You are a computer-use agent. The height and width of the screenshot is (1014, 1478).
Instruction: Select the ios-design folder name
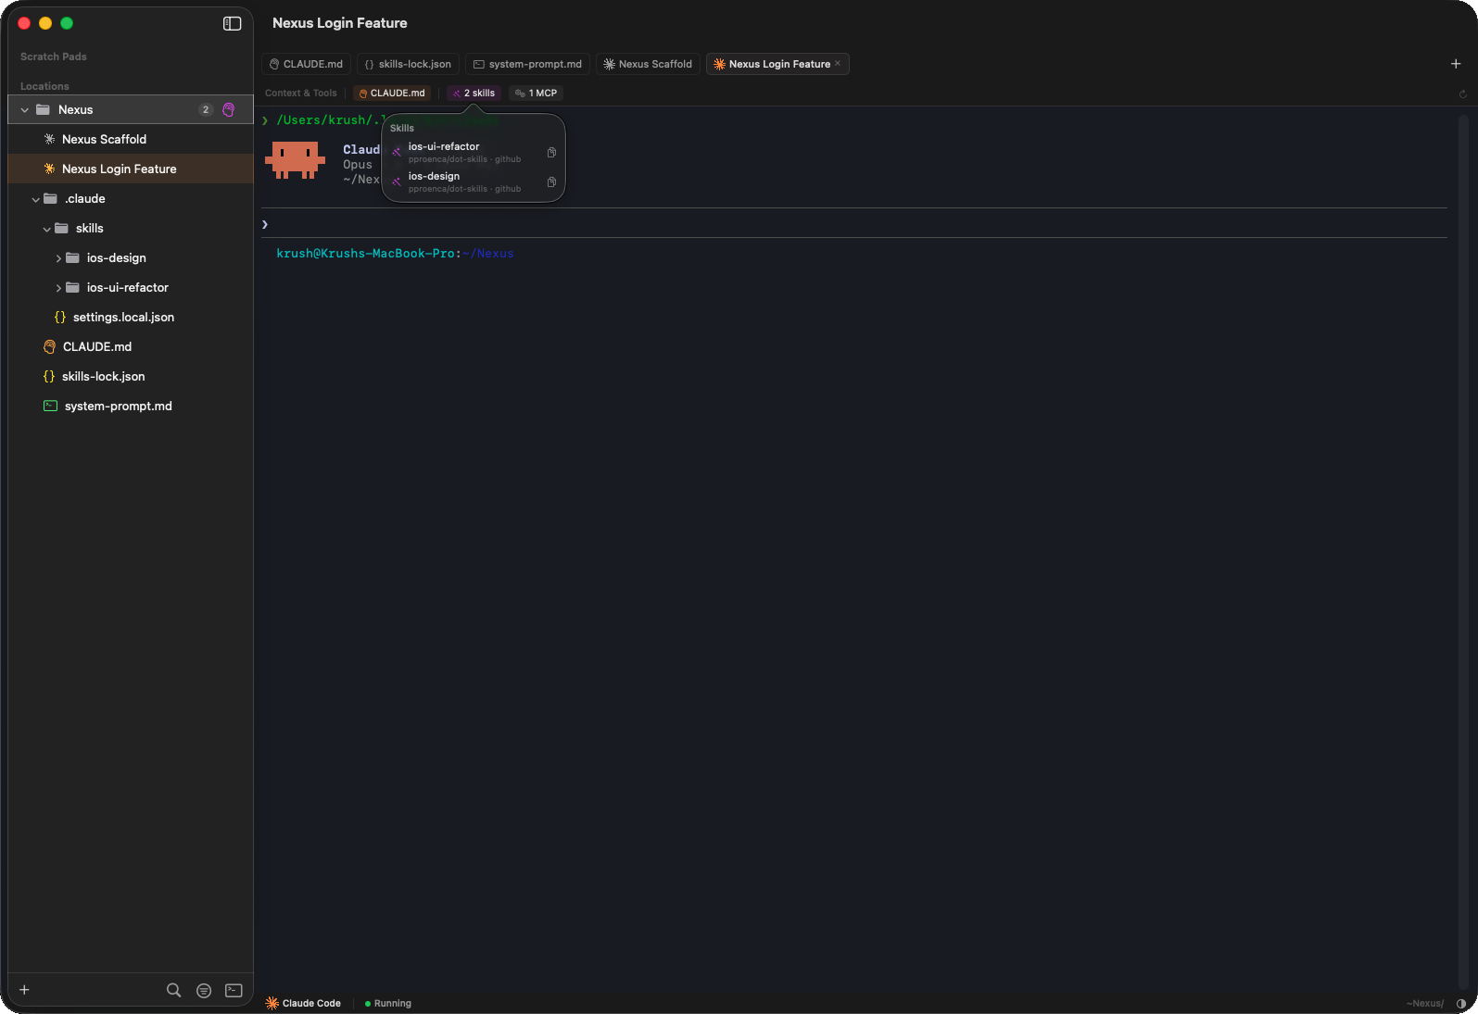(117, 257)
